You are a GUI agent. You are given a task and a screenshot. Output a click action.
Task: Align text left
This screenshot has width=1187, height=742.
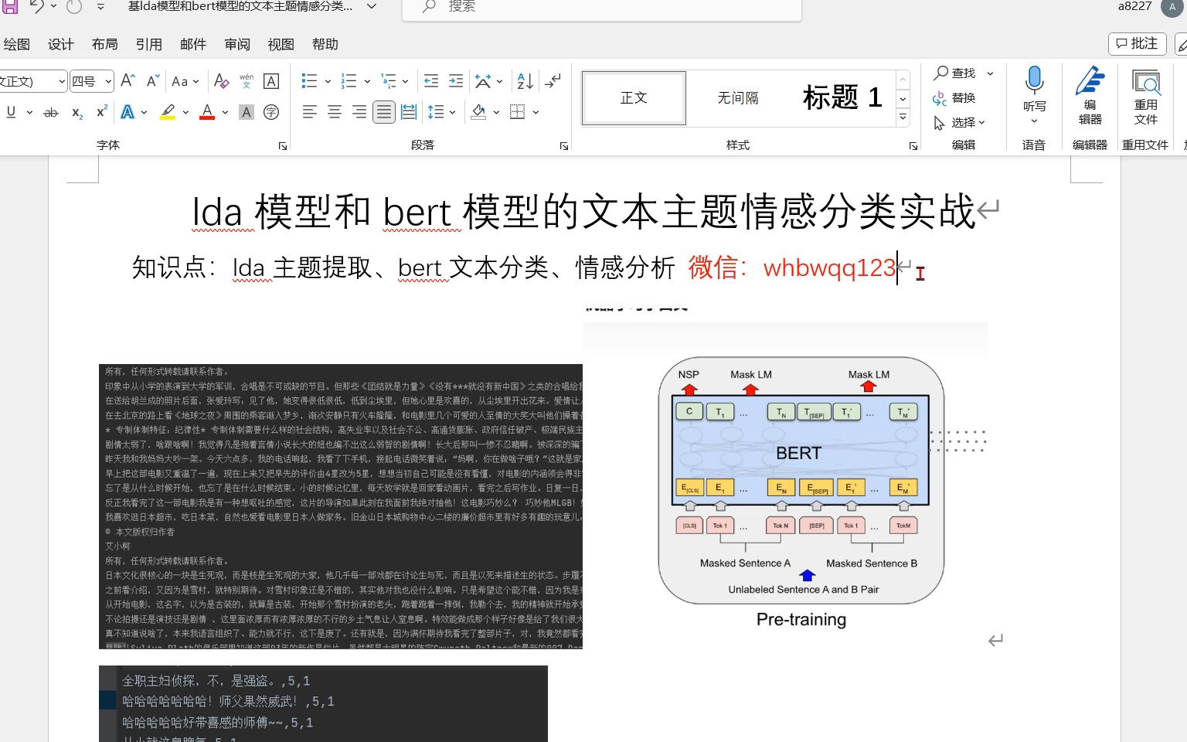[x=310, y=112]
